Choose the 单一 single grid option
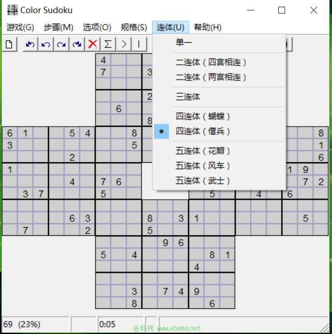The width and height of the screenshot is (332, 334). 219,42
